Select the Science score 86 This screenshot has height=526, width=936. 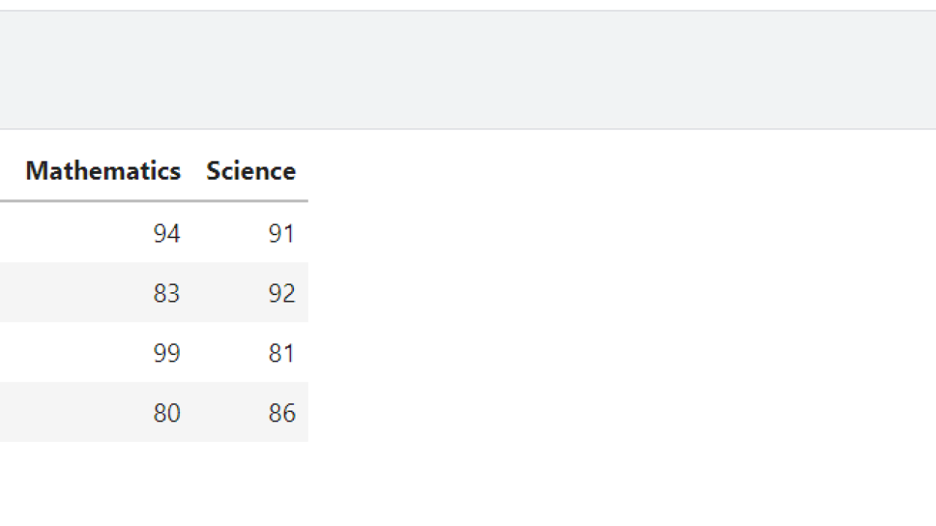pos(282,413)
